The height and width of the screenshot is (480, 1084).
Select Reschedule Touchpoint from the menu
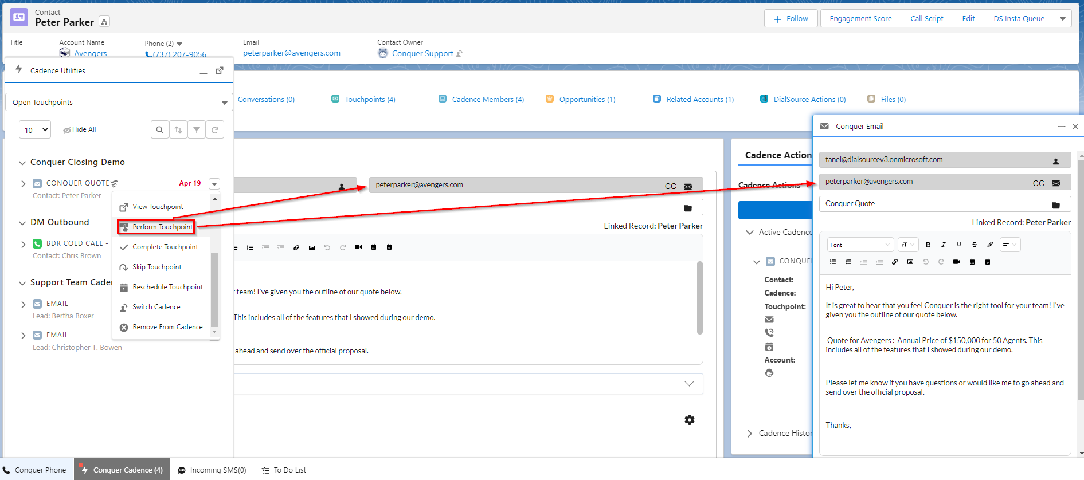[167, 287]
